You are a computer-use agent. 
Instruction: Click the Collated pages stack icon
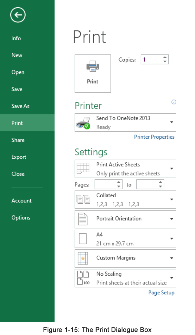tap(83, 200)
